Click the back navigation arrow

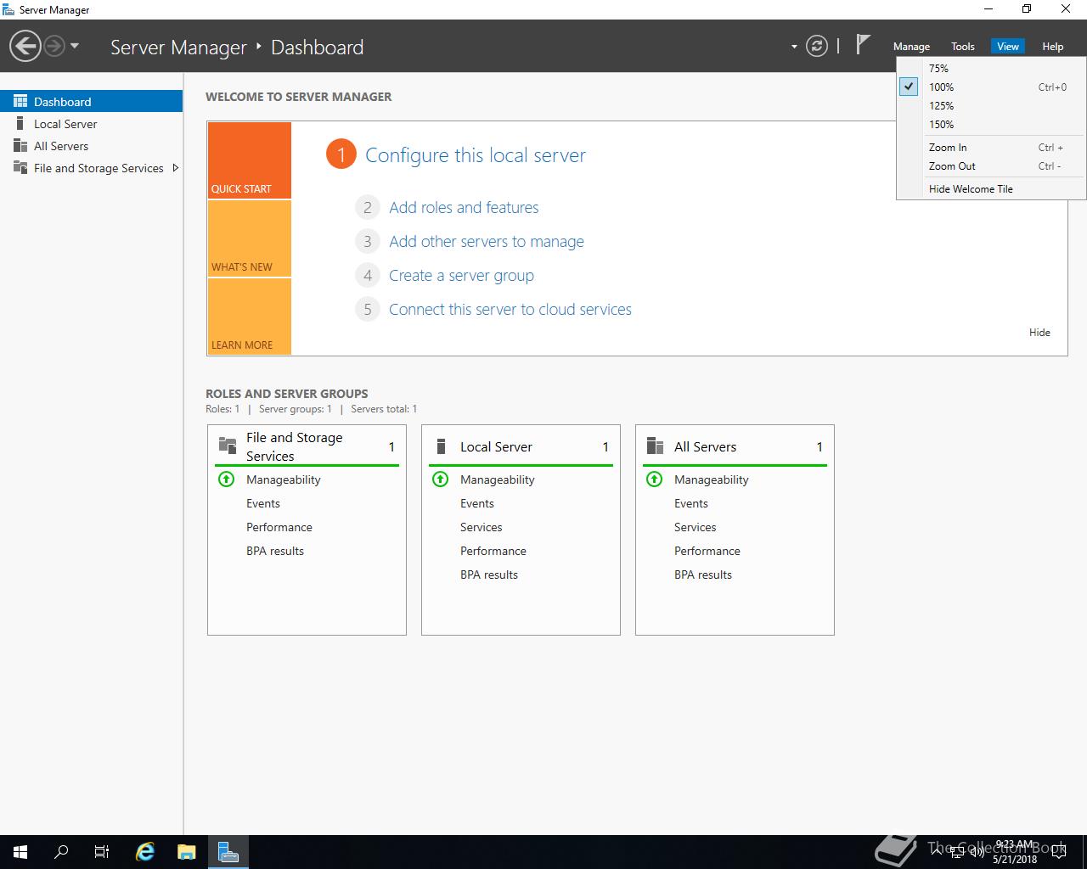[x=25, y=46]
